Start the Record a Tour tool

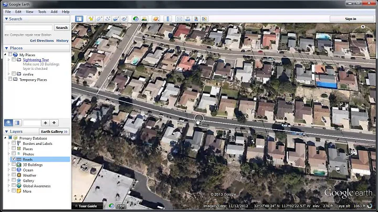124,19
